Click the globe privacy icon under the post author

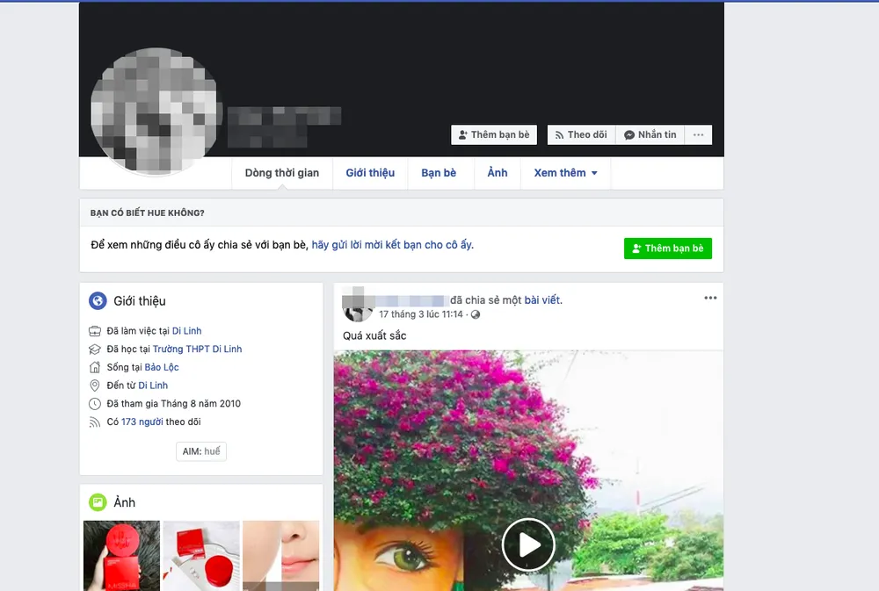(x=475, y=314)
